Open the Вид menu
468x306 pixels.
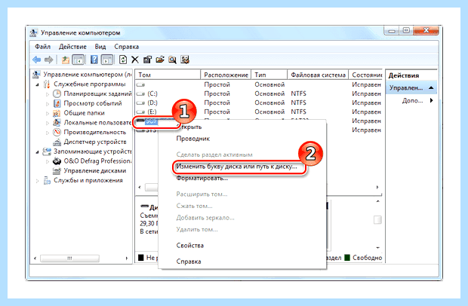coord(100,47)
